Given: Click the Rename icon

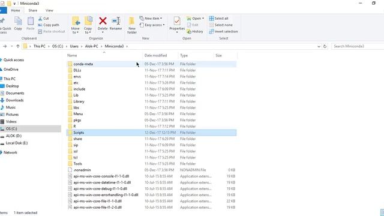Looking at the screenshot, I should pos(116,21).
